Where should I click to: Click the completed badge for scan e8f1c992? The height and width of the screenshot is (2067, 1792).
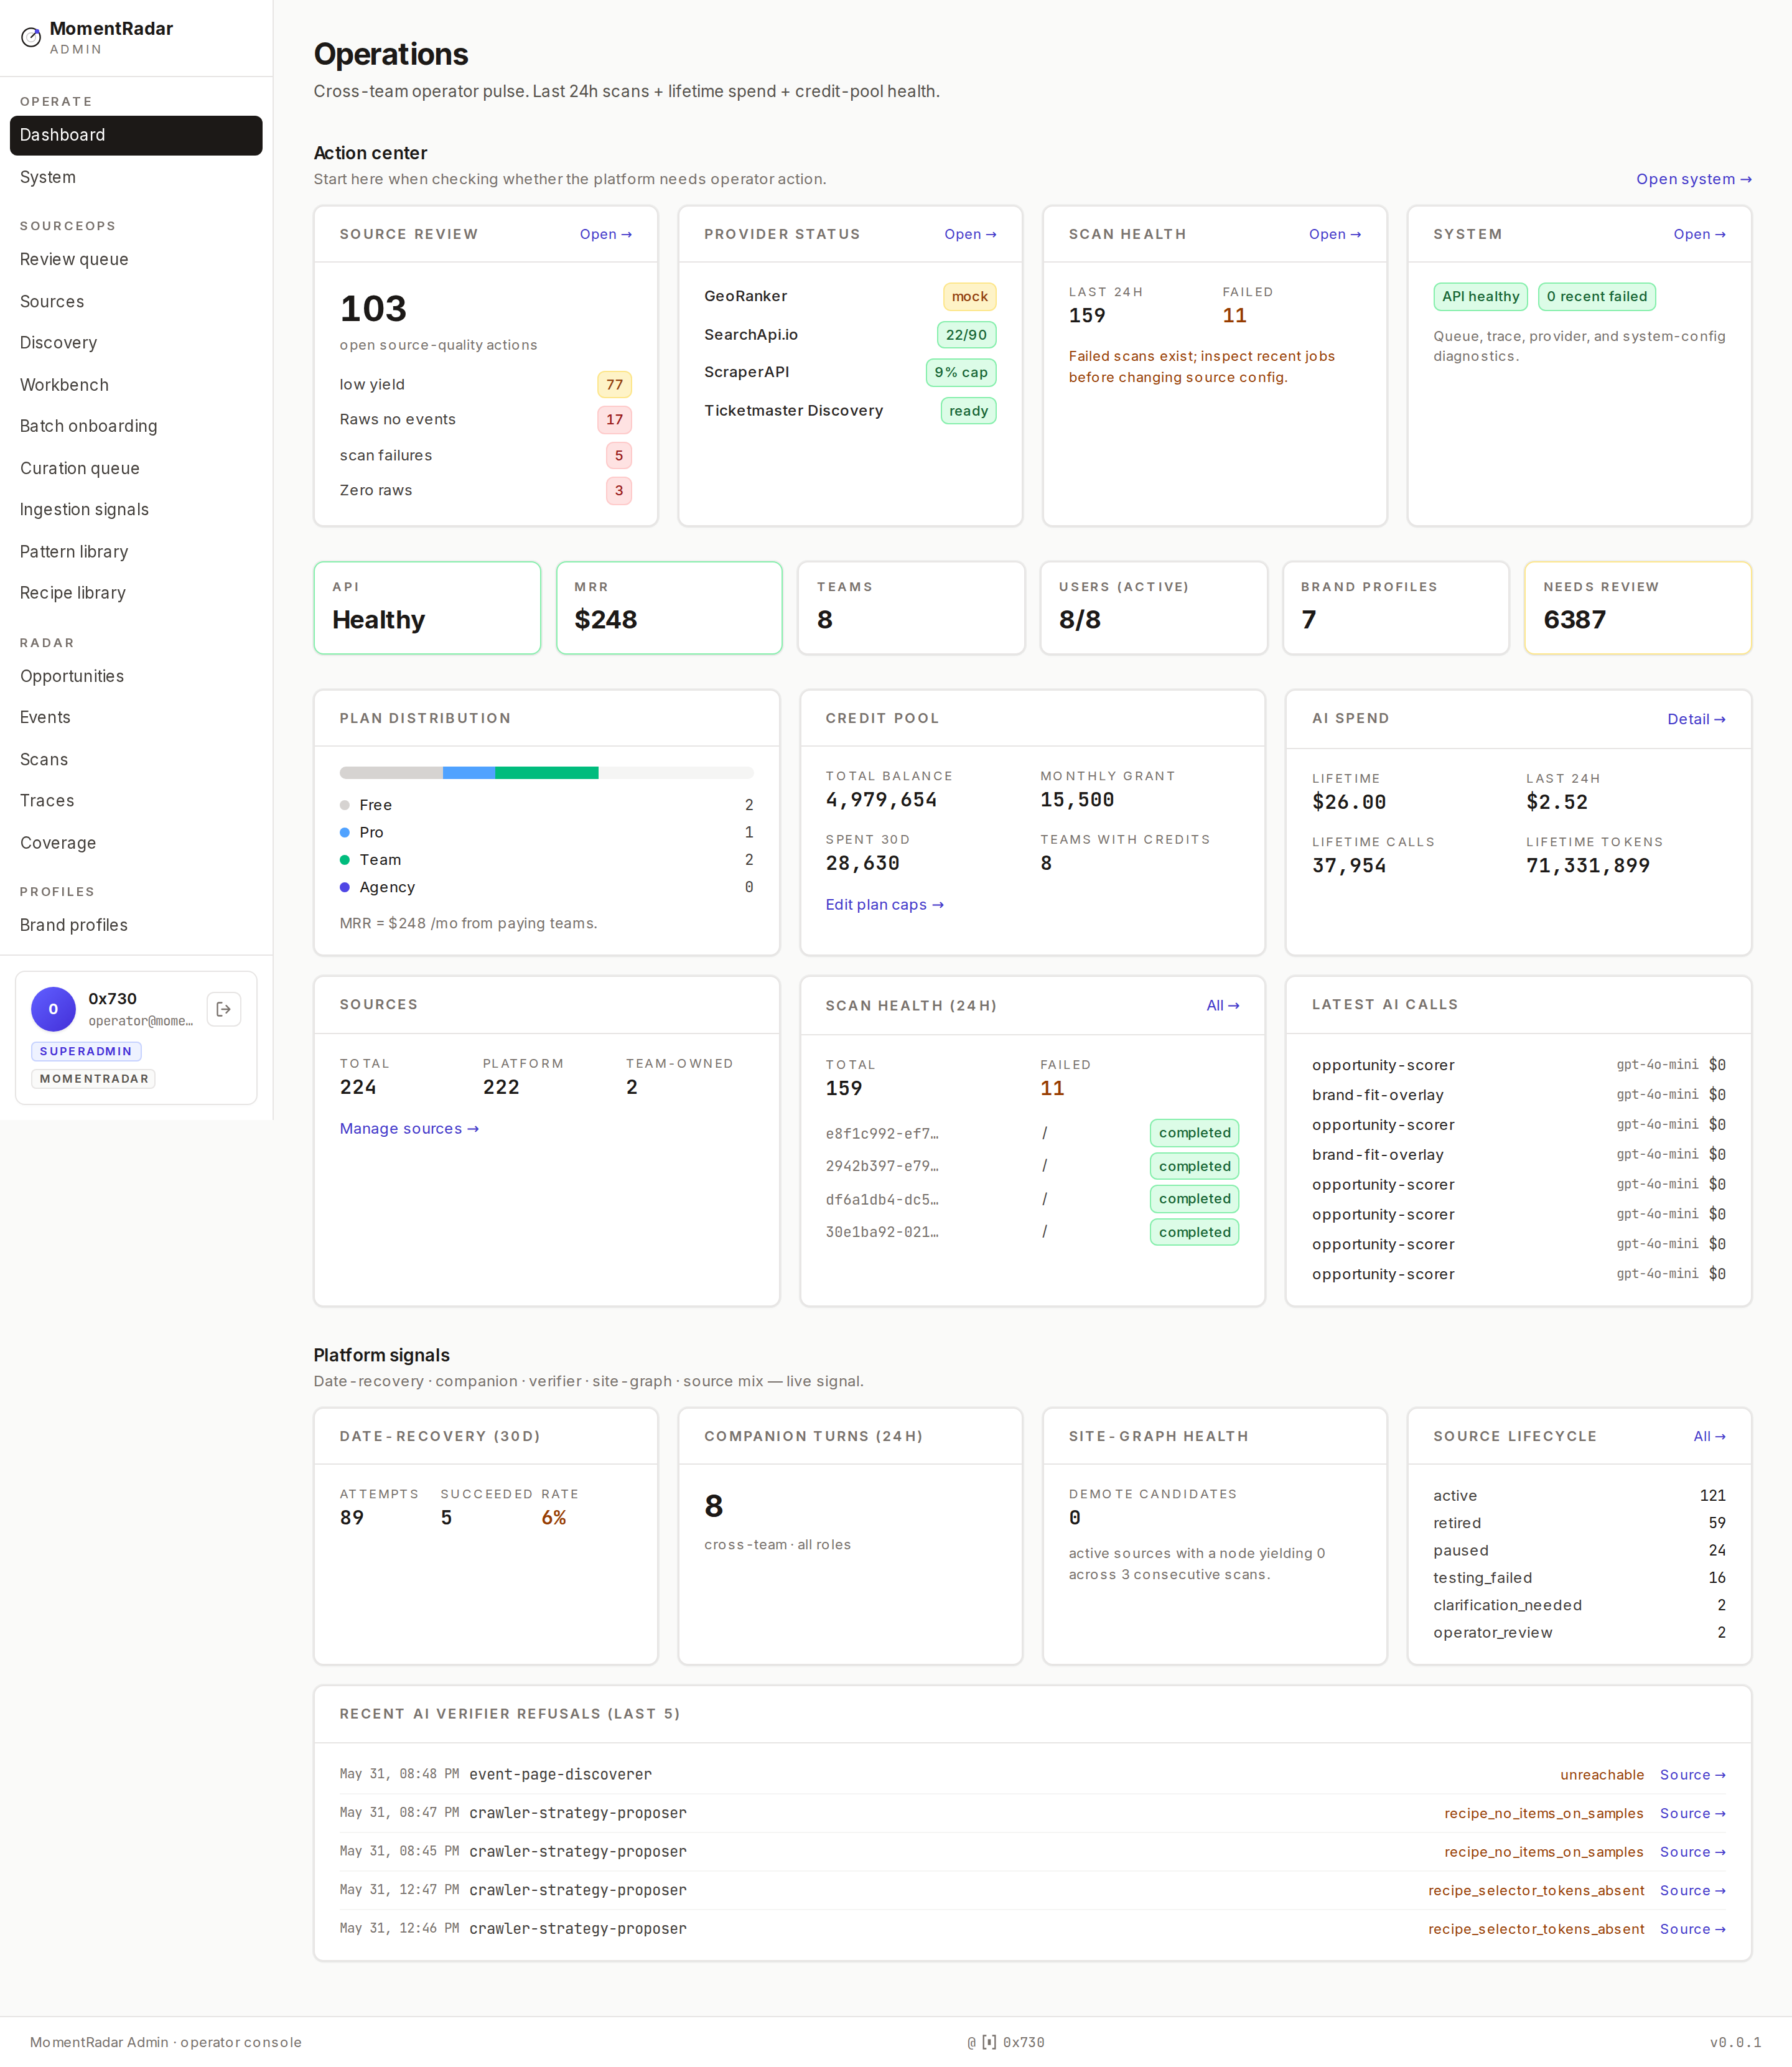pyautogui.click(x=1194, y=1133)
